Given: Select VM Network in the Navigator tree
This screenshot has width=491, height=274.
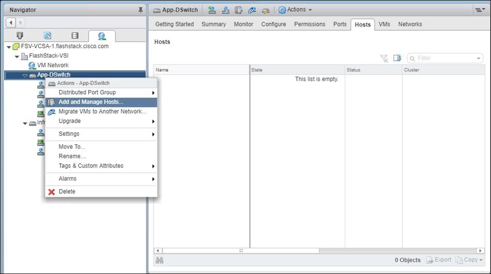Looking at the screenshot, I should (x=53, y=65).
